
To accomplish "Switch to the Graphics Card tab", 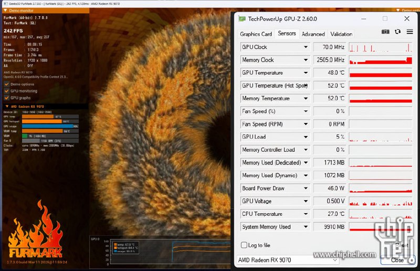I will (x=256, y=34).
